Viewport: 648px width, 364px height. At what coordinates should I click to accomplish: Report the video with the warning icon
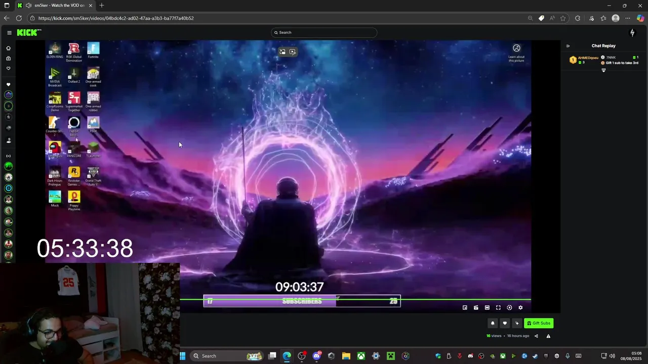(548, 336)
